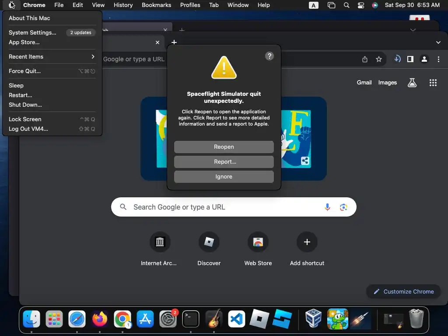The image size is (448, 336).
Task: Open Spaceflight Simulator dock icon
Action: [360, 319]
